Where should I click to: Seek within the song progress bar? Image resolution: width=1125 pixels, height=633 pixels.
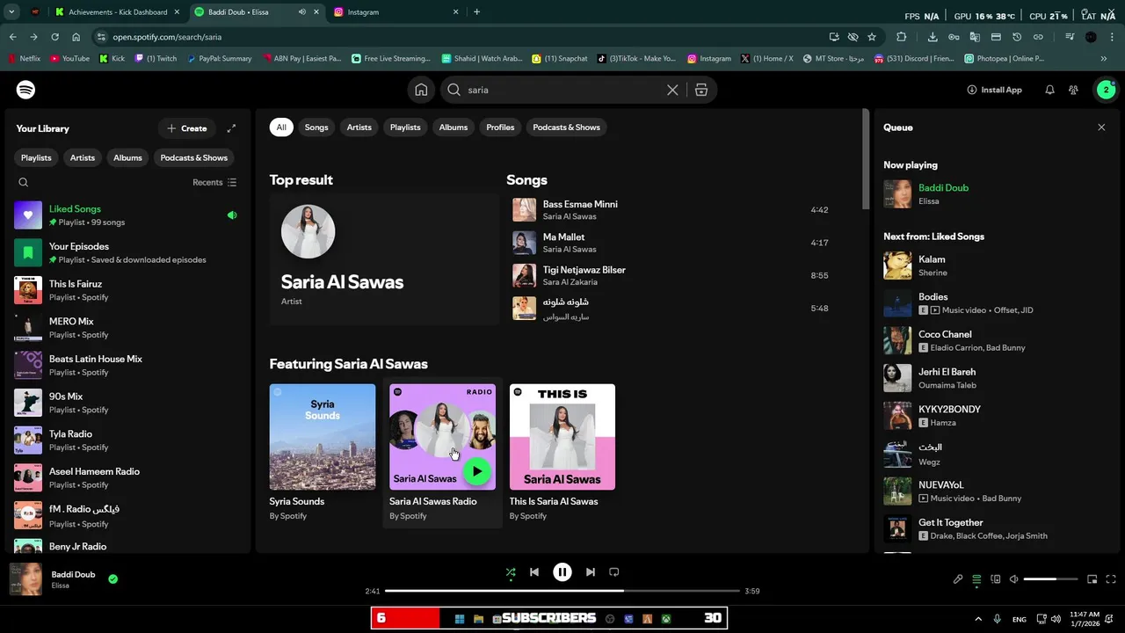click(x=562, y=591)
